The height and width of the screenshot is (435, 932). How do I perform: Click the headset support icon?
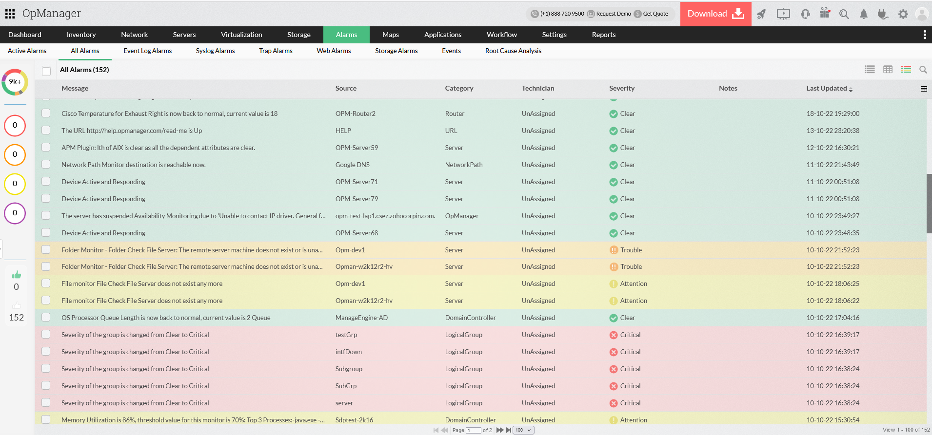coord(805,14)
